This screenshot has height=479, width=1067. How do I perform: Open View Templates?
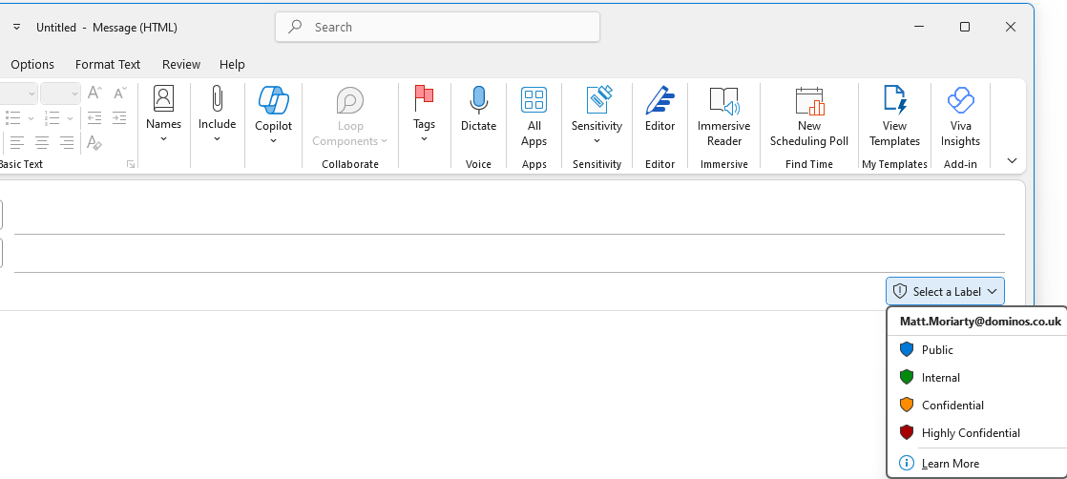895,115
